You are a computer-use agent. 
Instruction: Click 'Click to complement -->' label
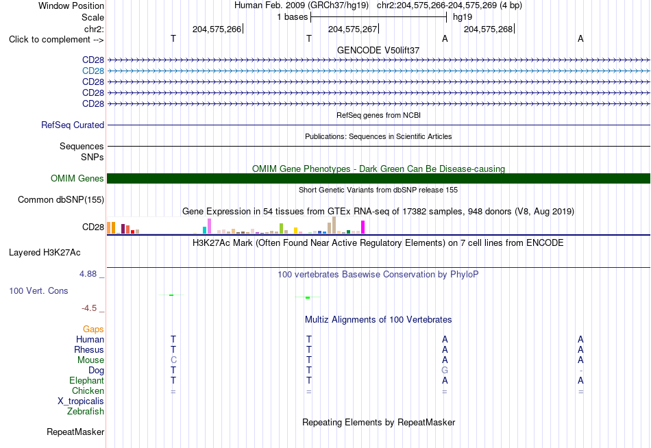point(56,40)
